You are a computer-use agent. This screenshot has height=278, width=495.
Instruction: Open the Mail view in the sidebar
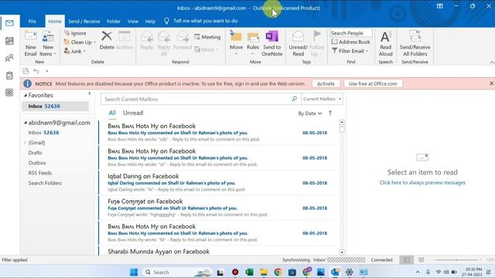[x=9, y=23]
